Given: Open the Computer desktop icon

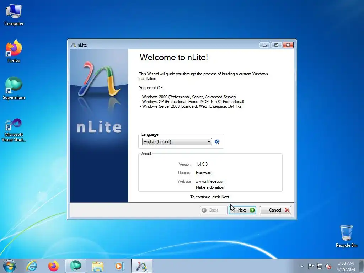Looking at the screenshot, I should 14,15.
